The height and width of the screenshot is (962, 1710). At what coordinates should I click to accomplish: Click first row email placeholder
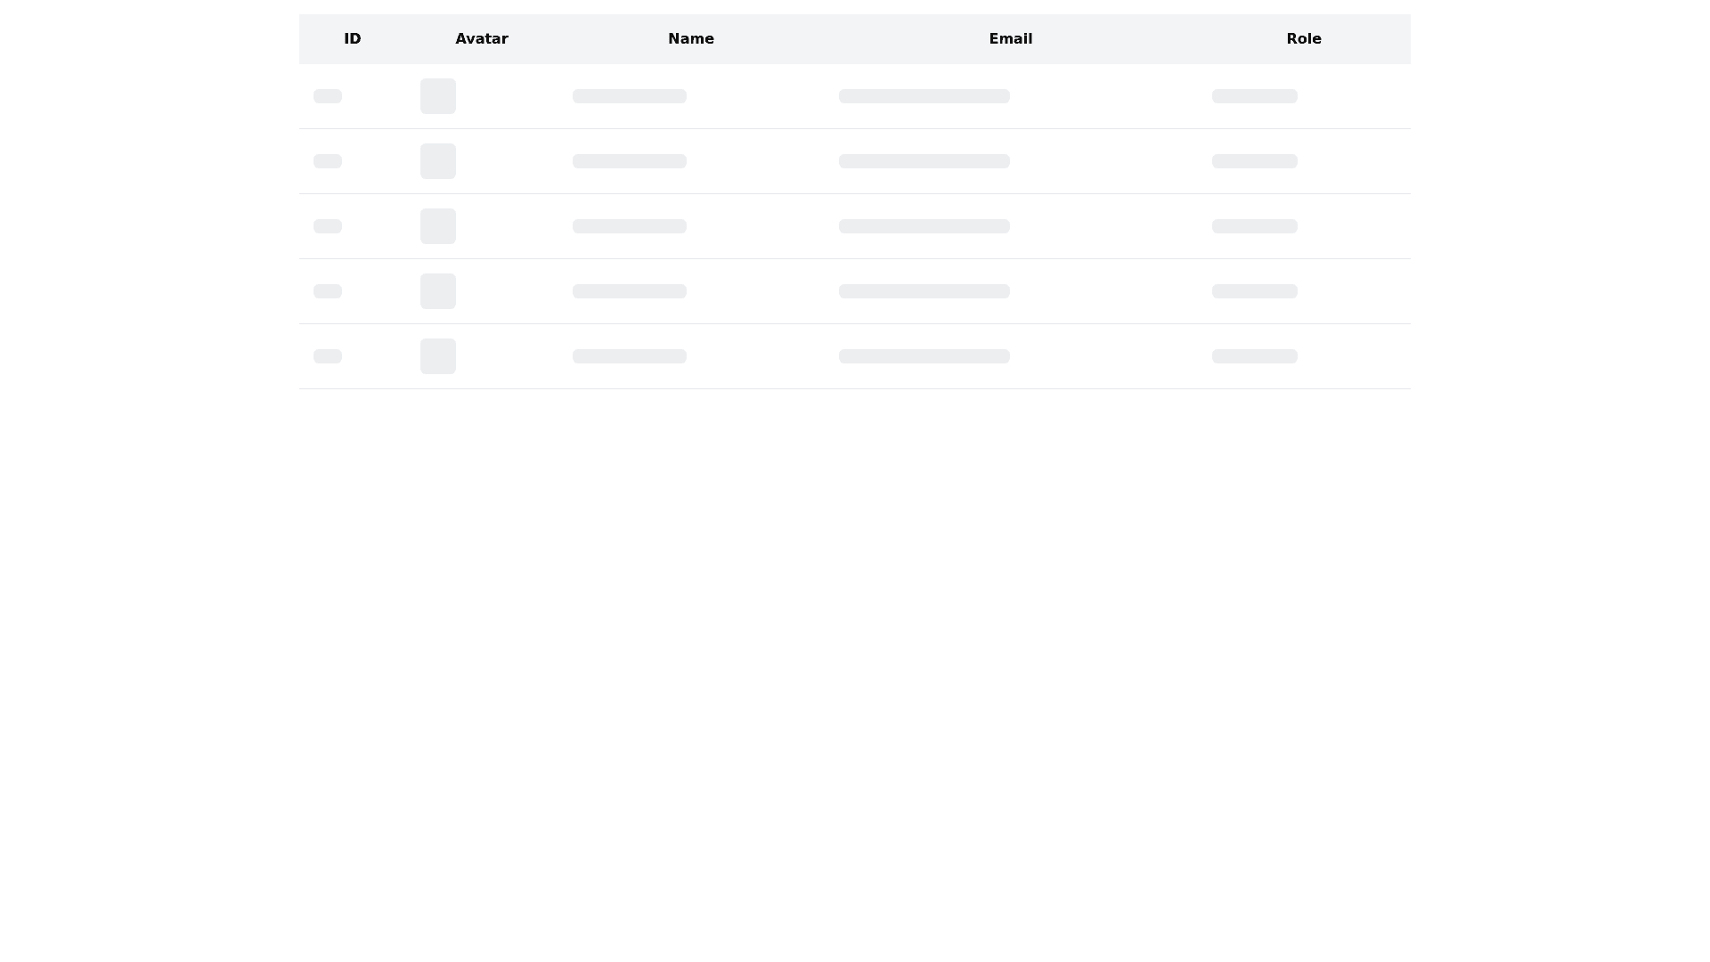[924, 96]
